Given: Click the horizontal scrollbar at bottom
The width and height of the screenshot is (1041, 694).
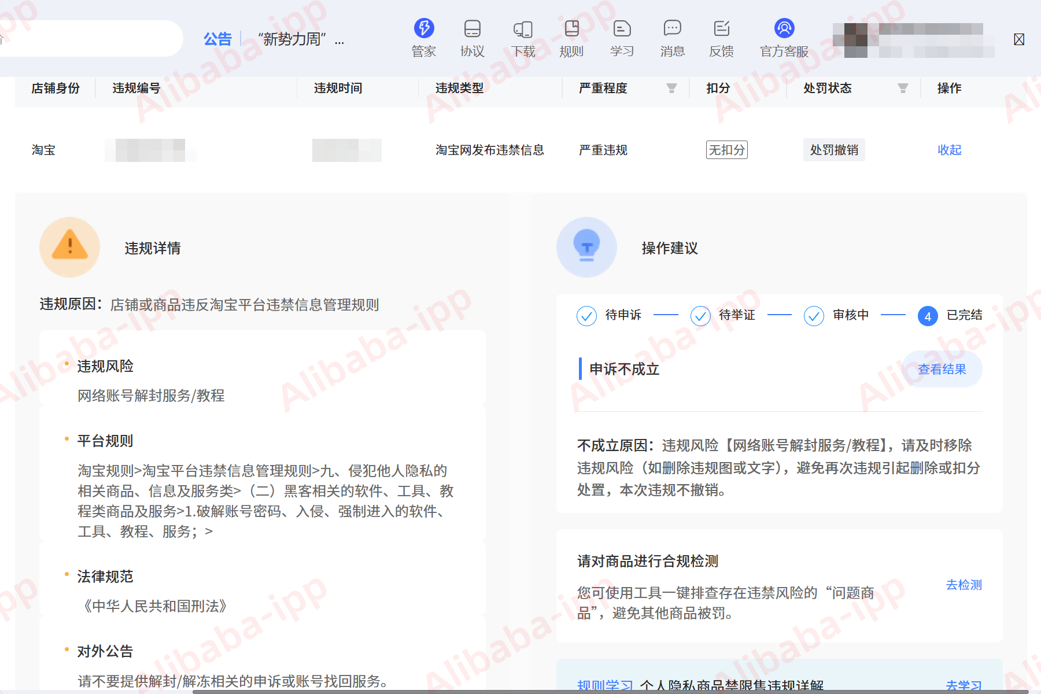Looking at the screenshot, I should (x=610, y=691).
